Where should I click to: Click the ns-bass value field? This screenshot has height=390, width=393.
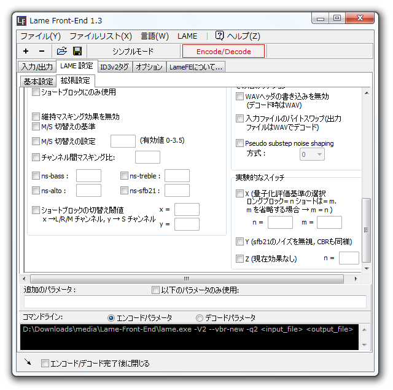coord(88,175)
